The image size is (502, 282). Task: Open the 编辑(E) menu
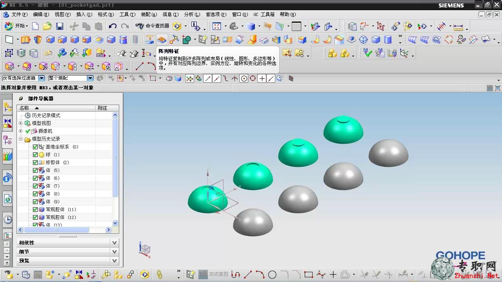coord(41,14)
